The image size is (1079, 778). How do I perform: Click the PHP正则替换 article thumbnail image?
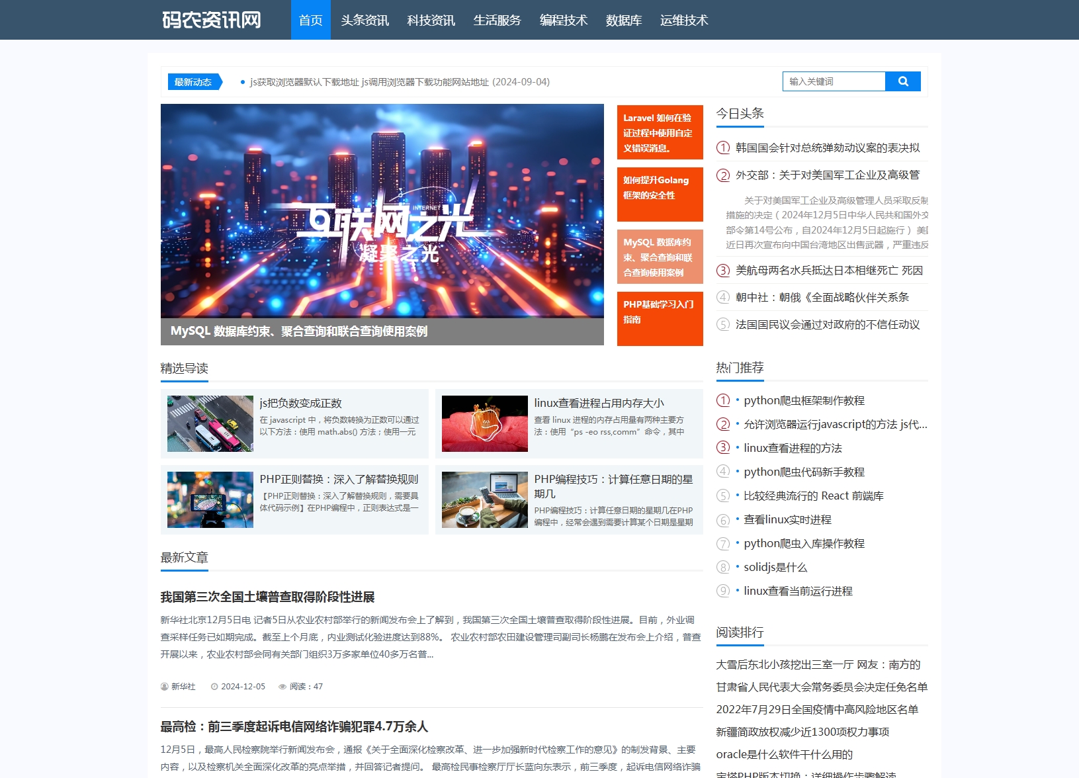coord(209,499)
